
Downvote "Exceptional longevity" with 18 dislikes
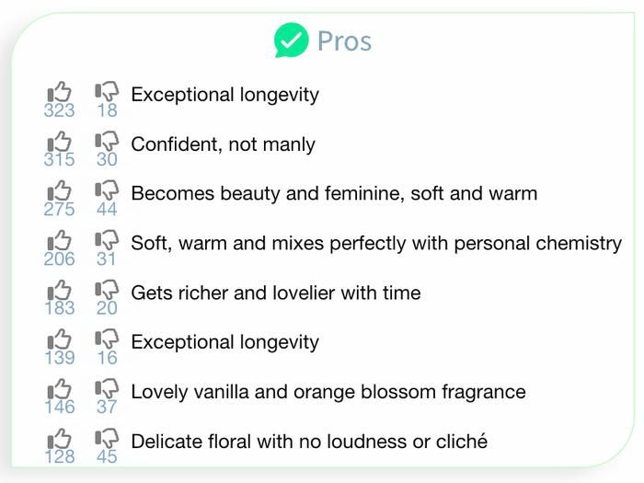pyautogui.click(x=107, y=92)
